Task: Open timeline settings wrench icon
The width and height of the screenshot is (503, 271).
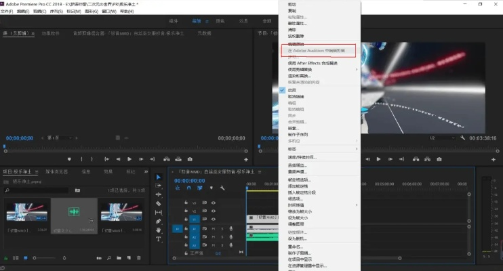Action: click(222, 188)
